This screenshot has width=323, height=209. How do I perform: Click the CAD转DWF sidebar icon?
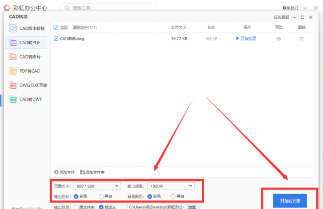click(x=13, y=99)
